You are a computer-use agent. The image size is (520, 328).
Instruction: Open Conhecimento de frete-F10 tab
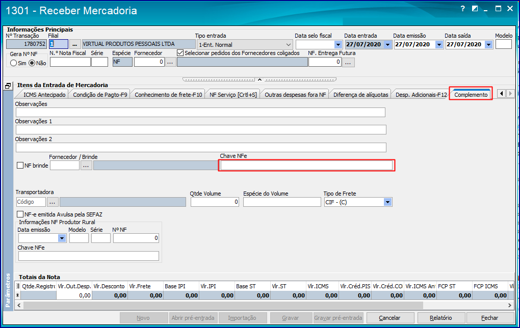tap(168, 95)
